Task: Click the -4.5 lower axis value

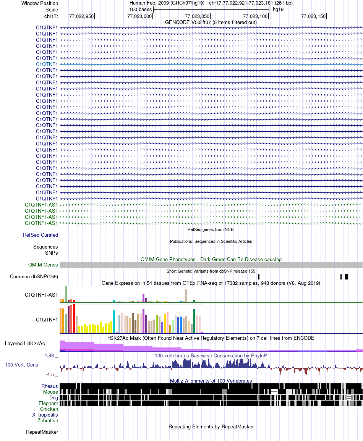Action: [x=50, y=375]
